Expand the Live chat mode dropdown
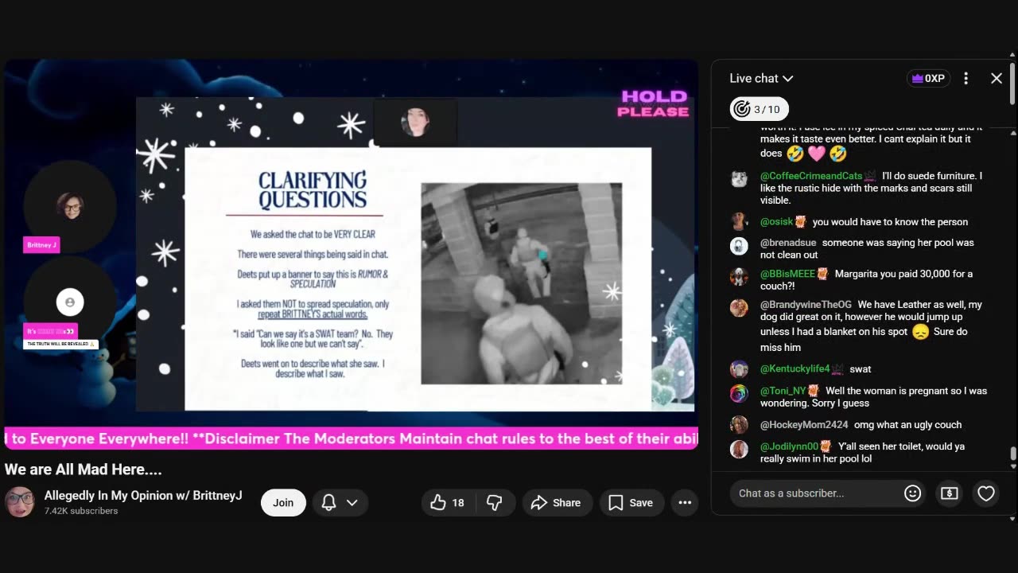Image resolution: width=1018 pixels, height=573 pixels. pyautogui.click(x=762, y=78)
